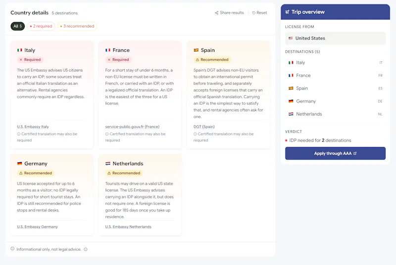Screen dimensions: 396x265
Task: Click the United States flag under License From
Action: tap(291, 38)
